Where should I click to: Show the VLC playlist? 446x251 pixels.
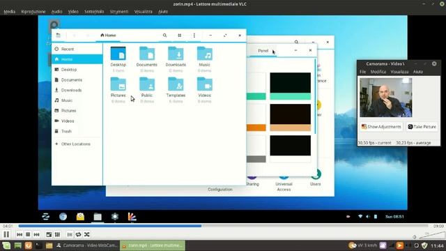pos(70,234)
